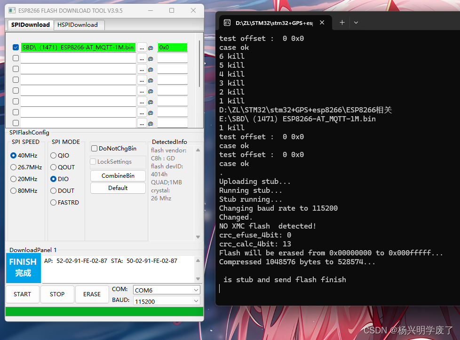
Task: Click the CombineBin button
Action: (118, 175)
